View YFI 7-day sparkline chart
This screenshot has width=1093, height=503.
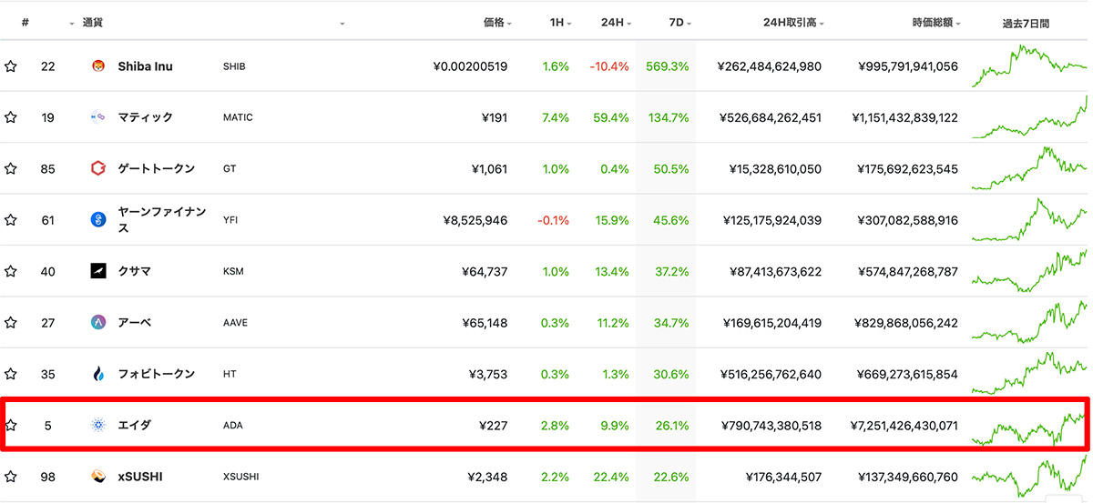click(x=1029, y=219)
